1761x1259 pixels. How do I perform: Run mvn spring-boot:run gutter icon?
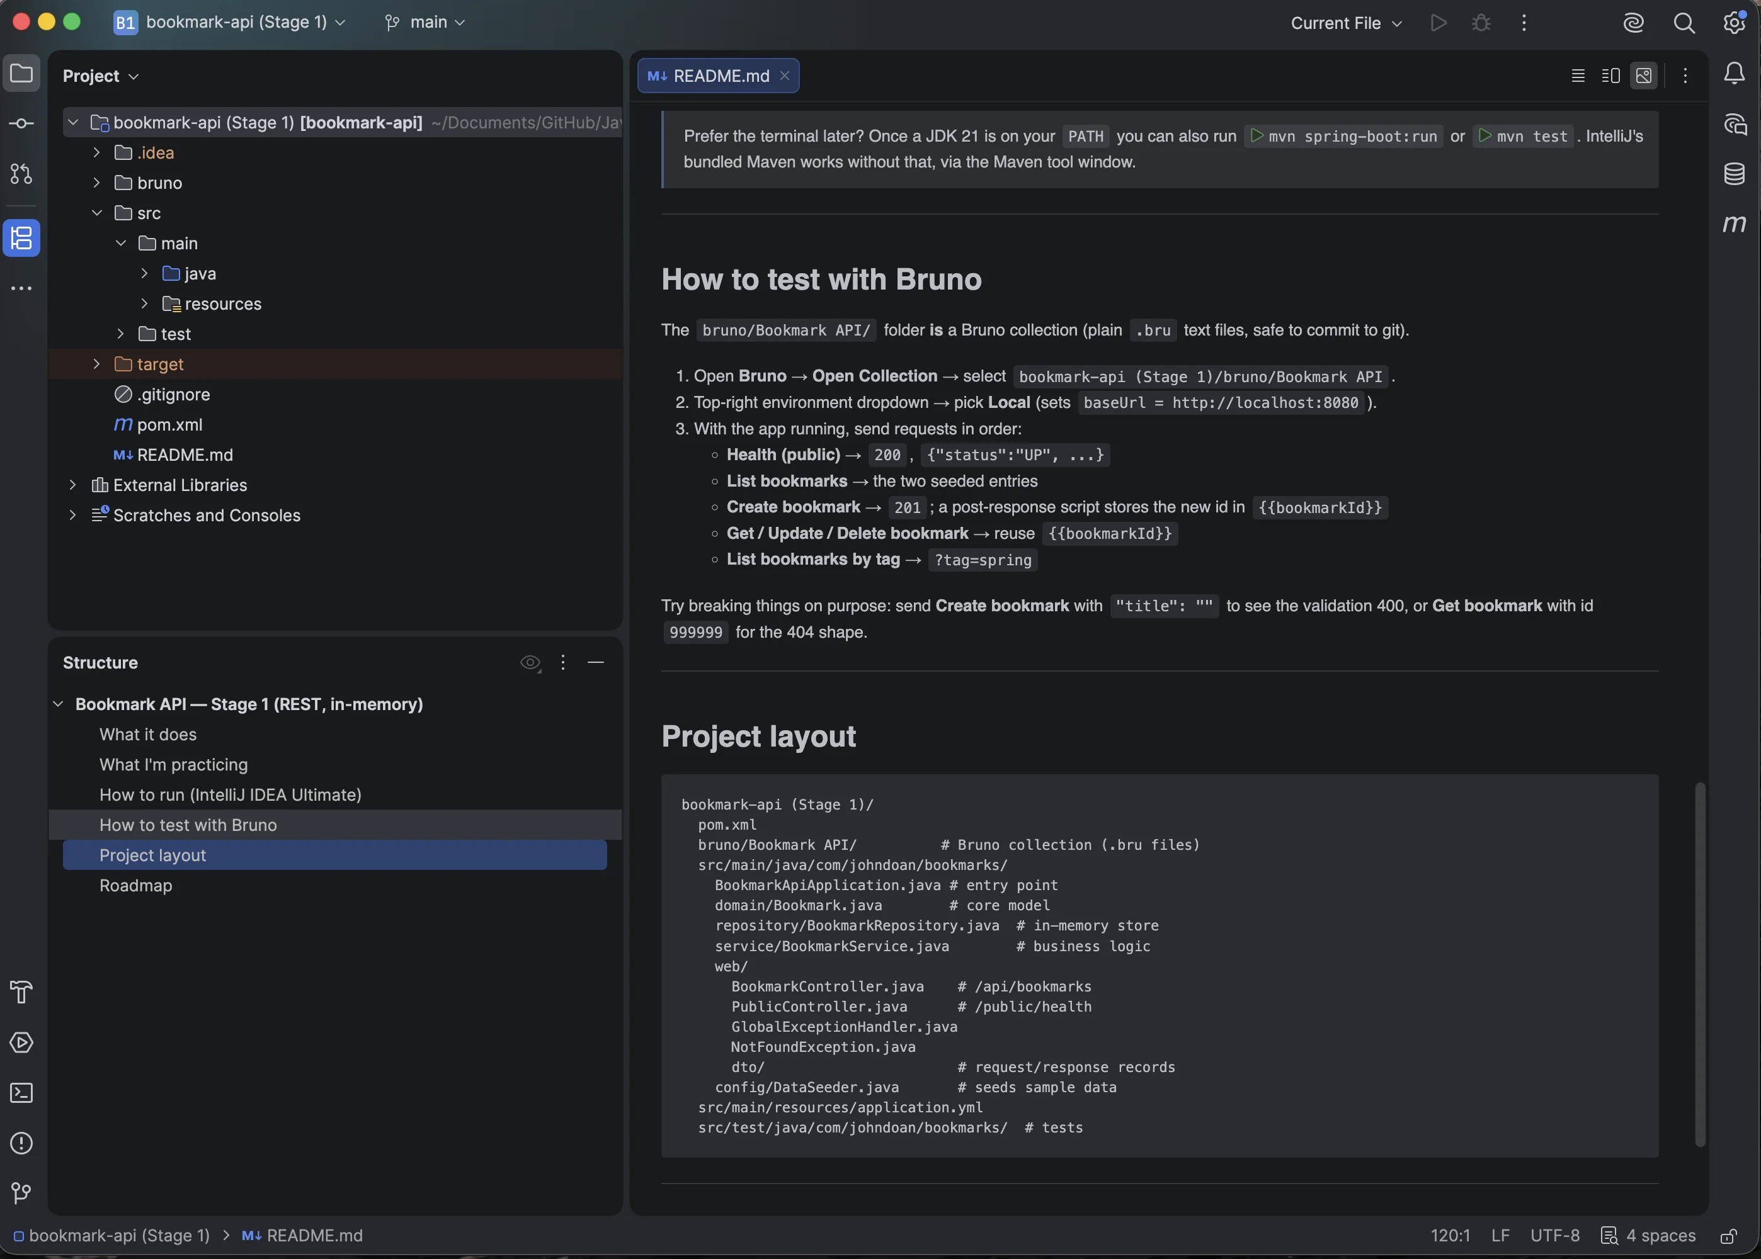click(x=1257, y=136)
